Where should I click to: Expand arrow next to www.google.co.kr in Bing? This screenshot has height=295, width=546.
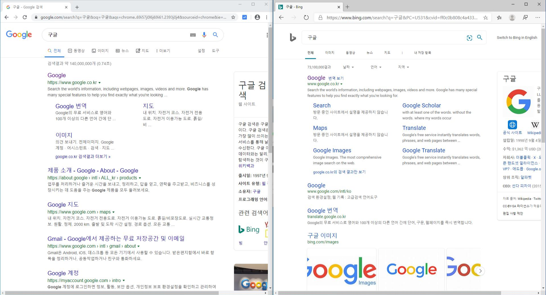342,84
